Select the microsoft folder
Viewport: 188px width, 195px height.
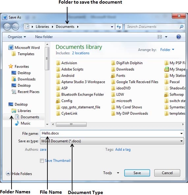pyautogui.click(x=121, y=101)
